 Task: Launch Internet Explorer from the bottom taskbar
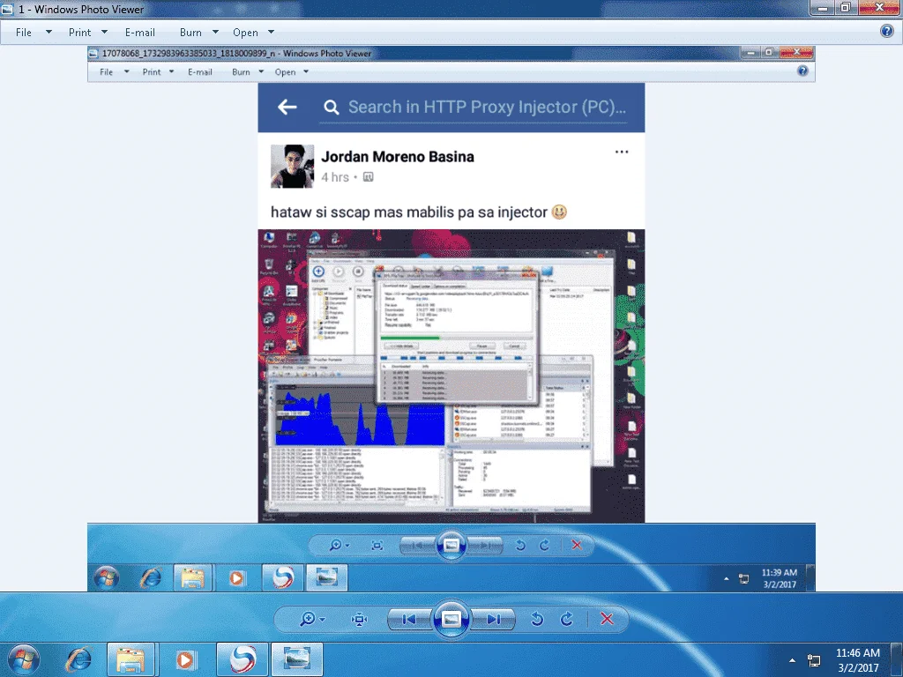78,659
